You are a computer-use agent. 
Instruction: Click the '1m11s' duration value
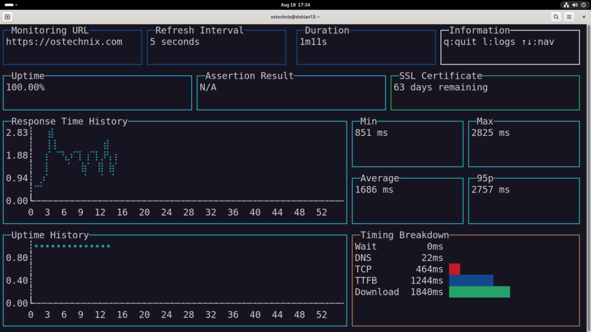click(313, 41)
